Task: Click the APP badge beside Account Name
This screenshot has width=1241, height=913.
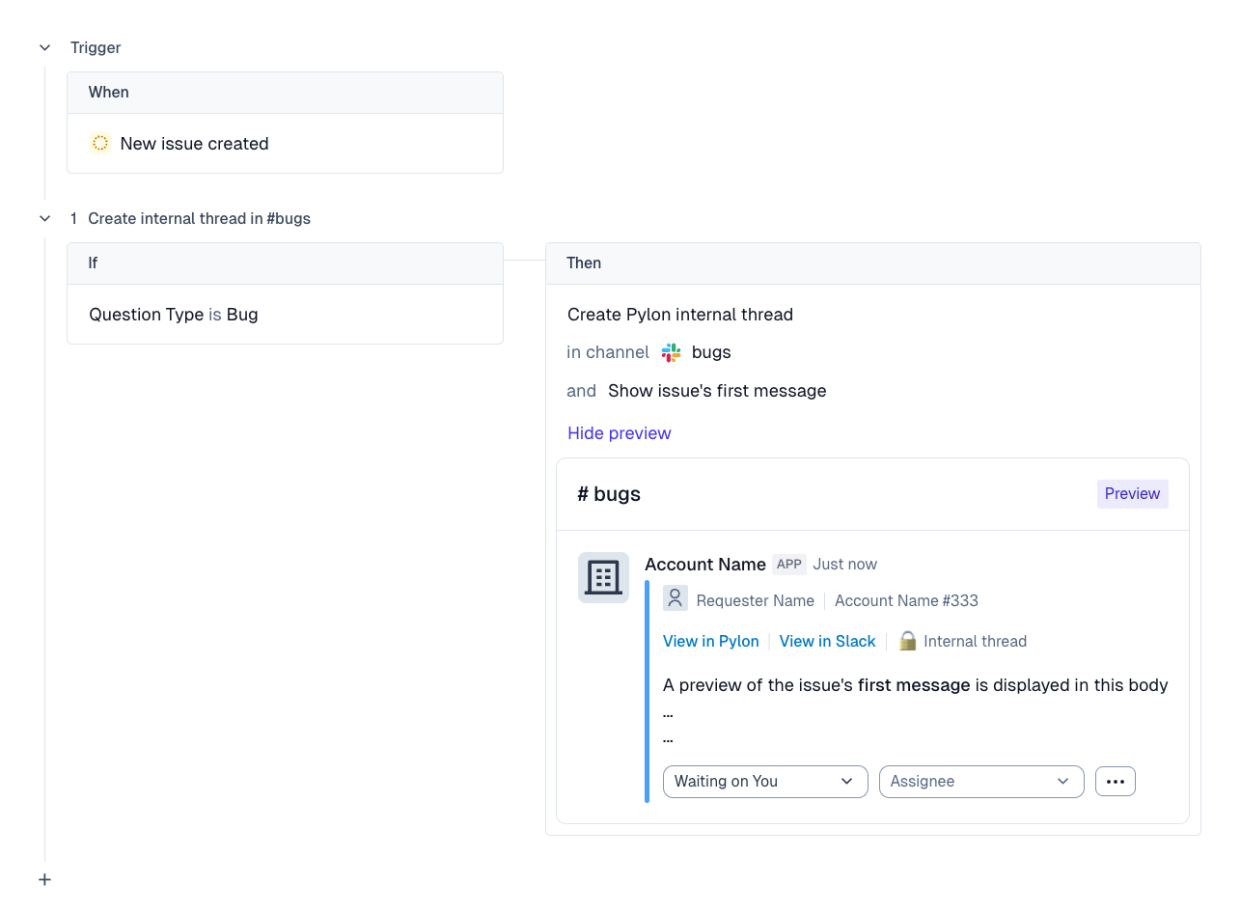Action: (x=789, y=565)
